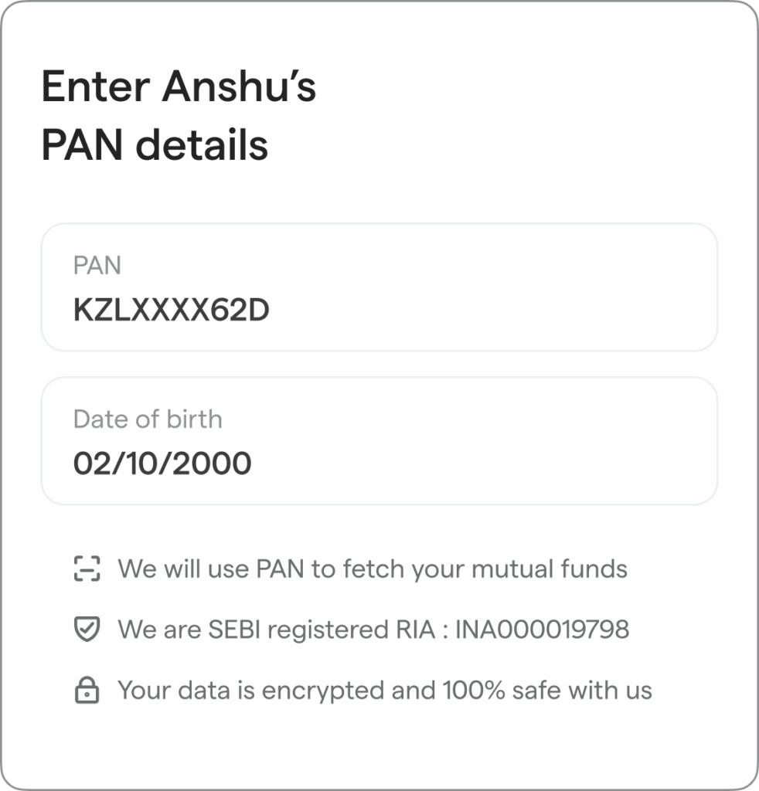Click the 'PAN details' heading line
759x791 pixels.
155,145
